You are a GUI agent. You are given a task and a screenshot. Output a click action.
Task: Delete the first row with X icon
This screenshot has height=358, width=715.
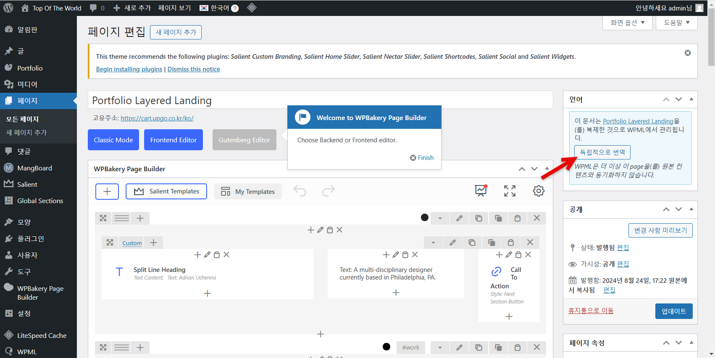coord(537,218)
